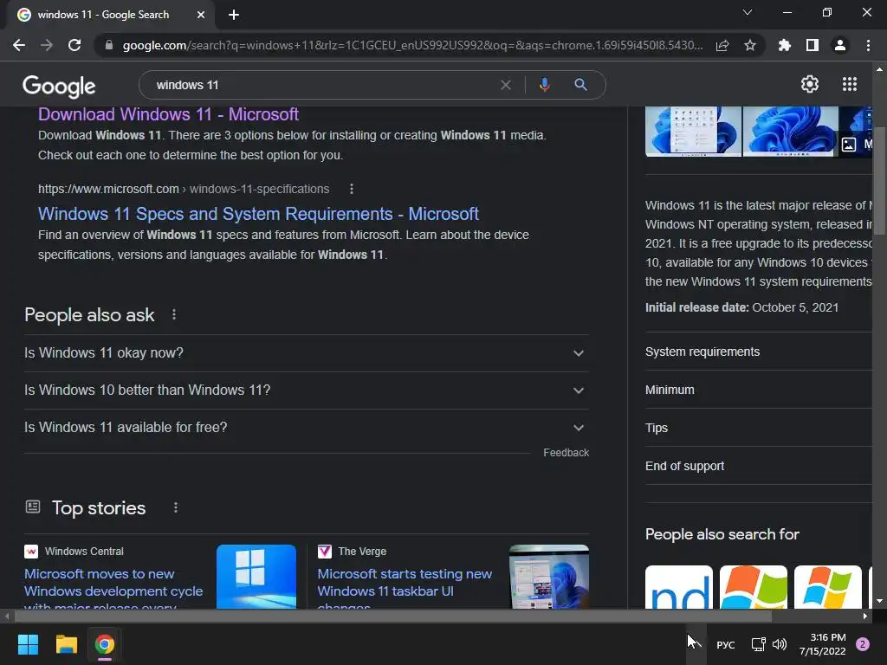Start voice search with microphone
This screenshot has height=665, width=887.
click(544, 85)
